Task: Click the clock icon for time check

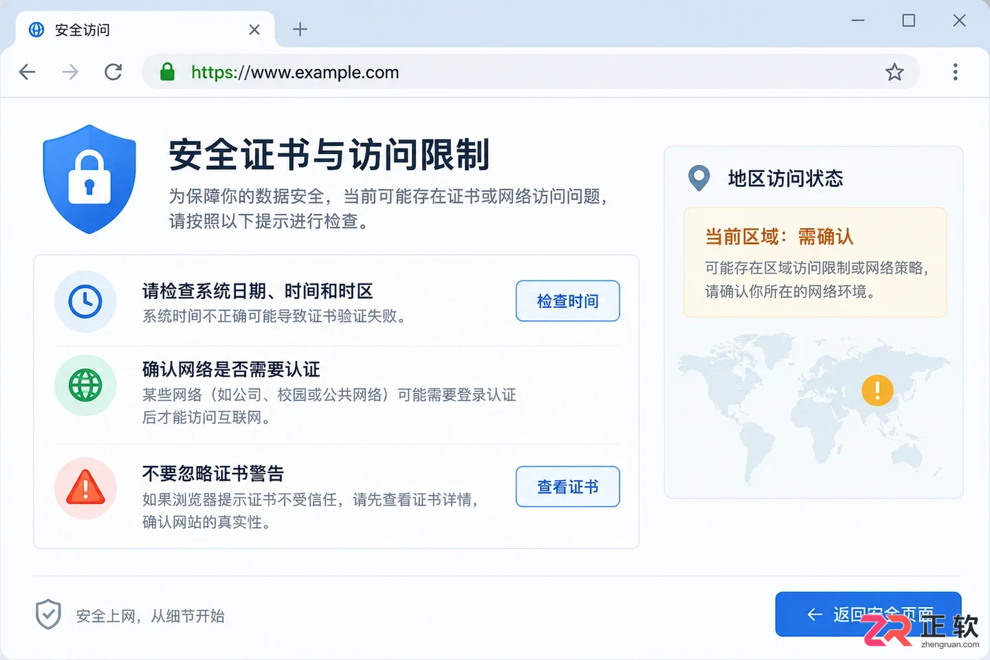Action: click(85, 301)
